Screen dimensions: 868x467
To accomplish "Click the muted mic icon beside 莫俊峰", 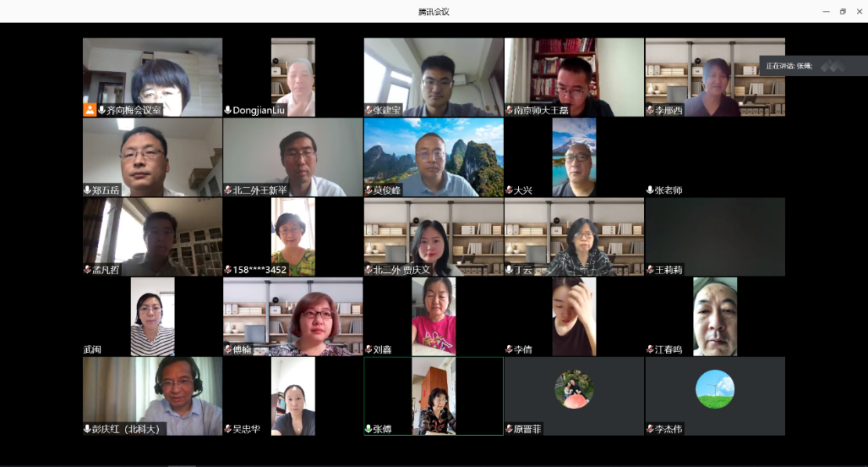I will coord(369,190).
